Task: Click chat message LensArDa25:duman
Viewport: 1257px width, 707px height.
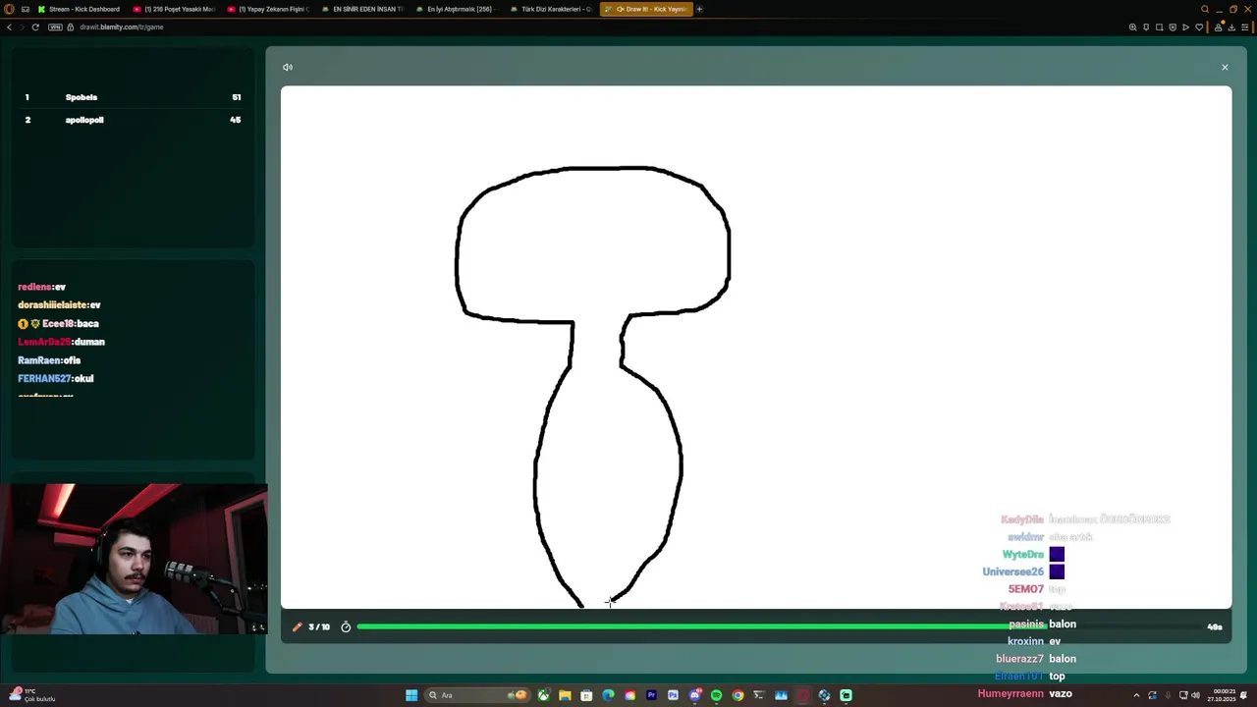Action: pyautogui.click(x=61, y=342)
